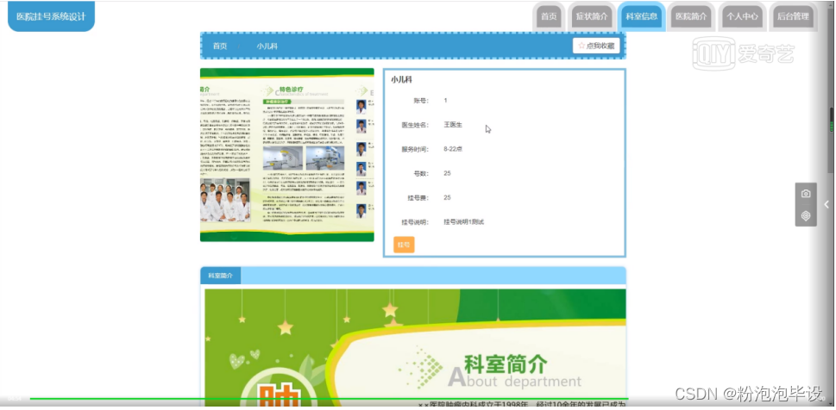Click the 医院挂号系统设计 site logo

click(51, 16)
